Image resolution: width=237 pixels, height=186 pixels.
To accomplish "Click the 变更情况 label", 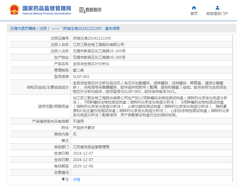I will tap(61, 172).
